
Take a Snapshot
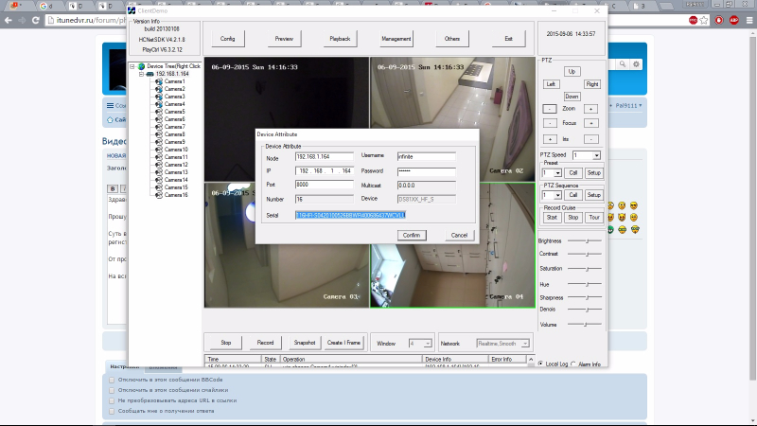(x=305, y=343)
